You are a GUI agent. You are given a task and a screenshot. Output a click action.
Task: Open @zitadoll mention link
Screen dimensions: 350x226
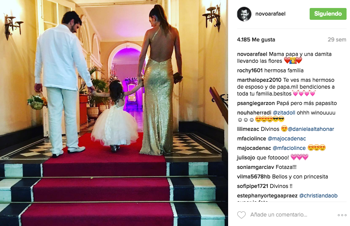pos(284,113)
